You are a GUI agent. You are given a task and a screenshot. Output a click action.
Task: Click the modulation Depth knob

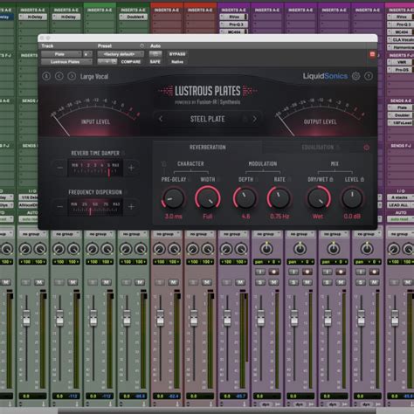(x=245, y=198)
